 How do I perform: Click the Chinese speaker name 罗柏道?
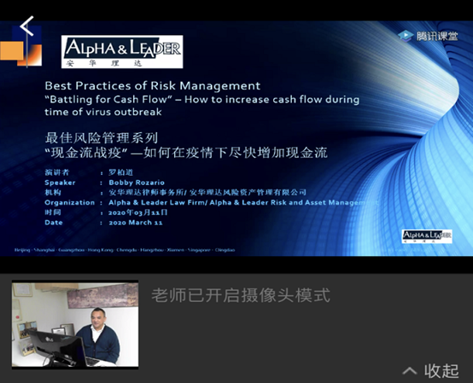tap(120, 172)
